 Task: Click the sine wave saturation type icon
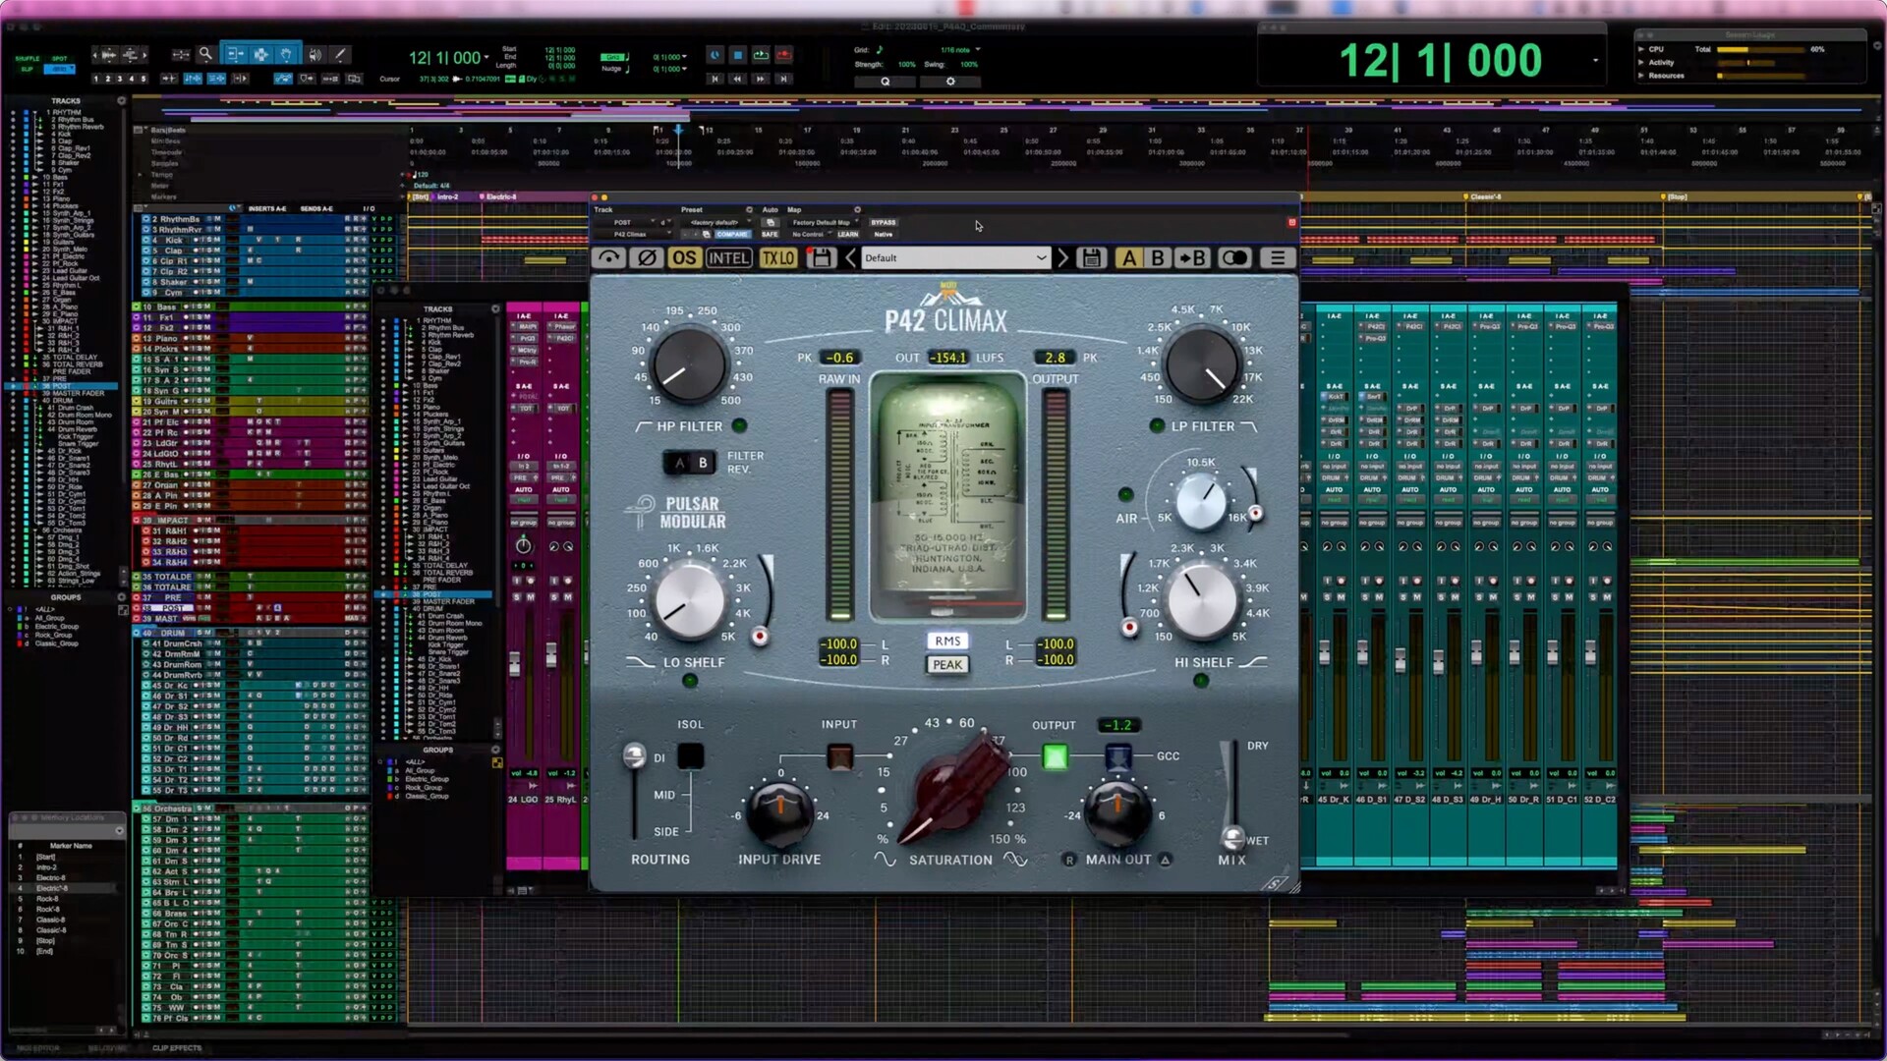885,860
